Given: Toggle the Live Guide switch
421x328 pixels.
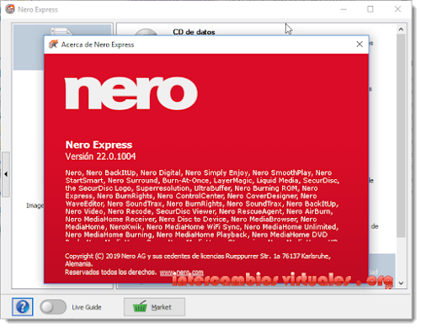Looking at the screenshot, I should click(53, 307).
